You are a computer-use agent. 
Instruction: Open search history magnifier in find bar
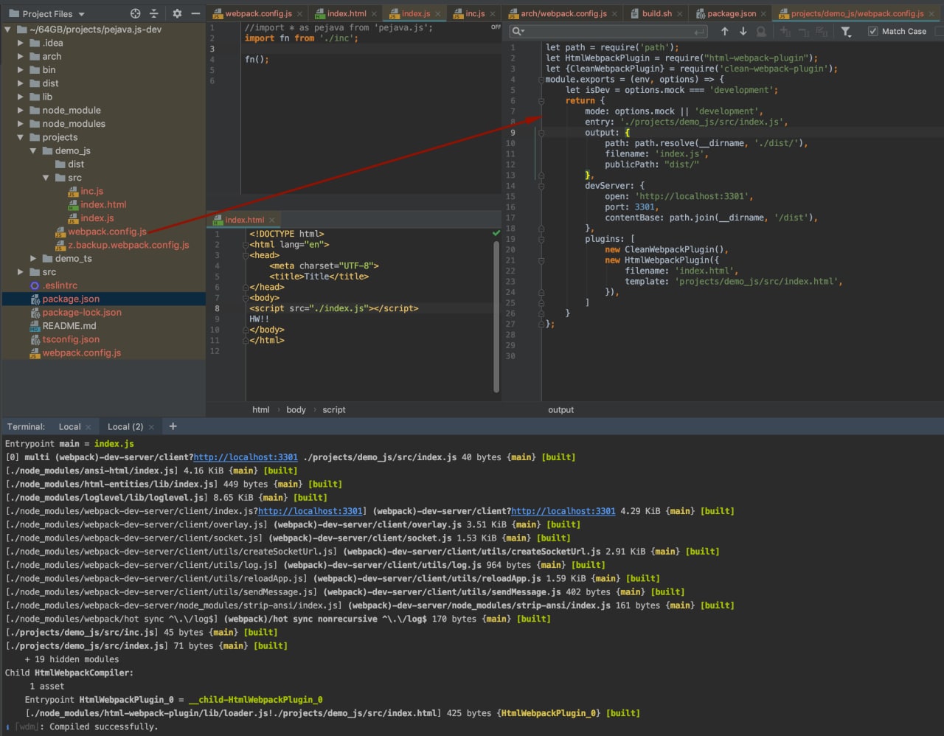518,31
